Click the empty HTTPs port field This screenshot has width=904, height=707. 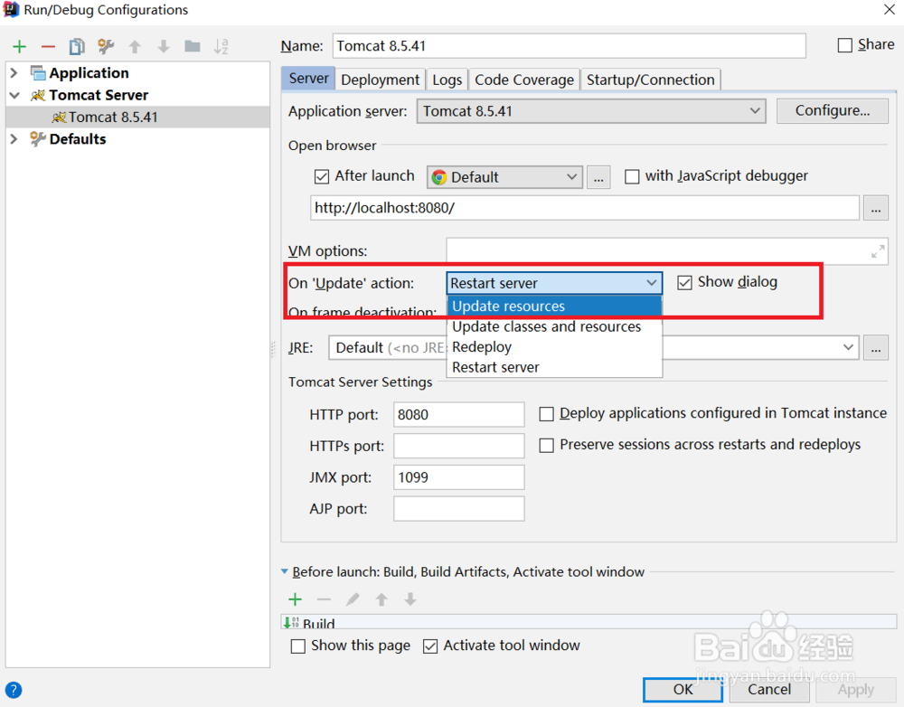pos(459,446)
